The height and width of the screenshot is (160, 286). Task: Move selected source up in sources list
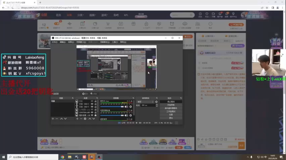point(90,119)
